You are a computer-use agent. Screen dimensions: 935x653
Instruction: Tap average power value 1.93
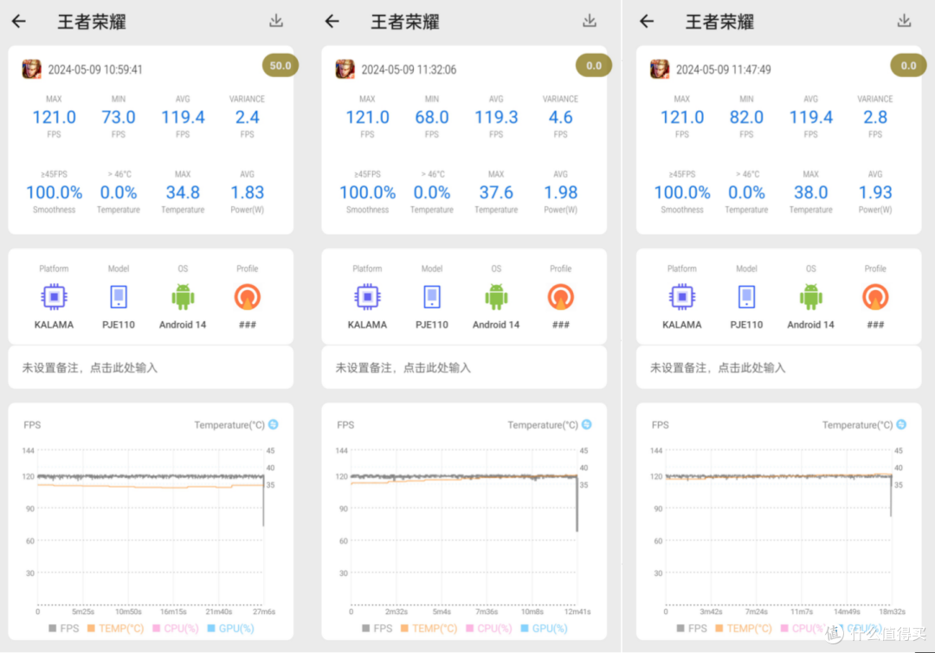[x=875, y=192]
